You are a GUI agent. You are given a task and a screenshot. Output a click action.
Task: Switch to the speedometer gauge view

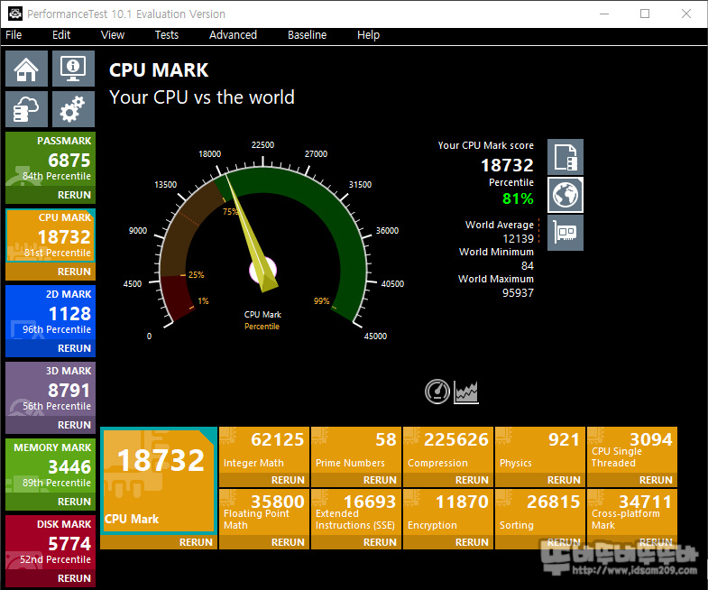[x=437, y=392]
